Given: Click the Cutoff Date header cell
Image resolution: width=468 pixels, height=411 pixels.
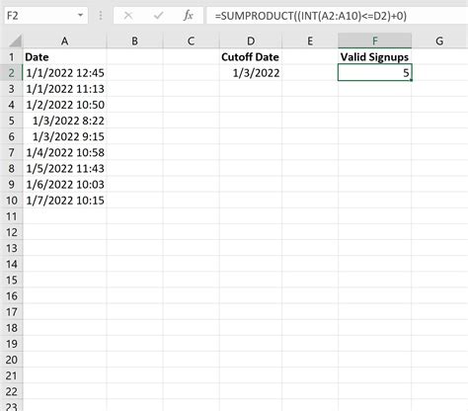Looking at the screenshot, I should tap(251, 57).
